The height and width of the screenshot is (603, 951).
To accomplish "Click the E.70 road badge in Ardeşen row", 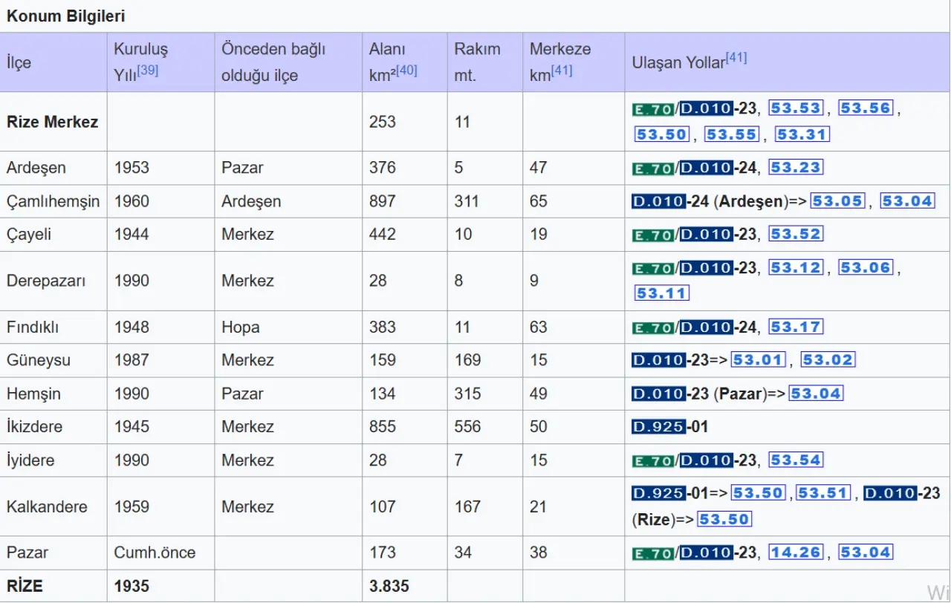I will pos(653,169).
